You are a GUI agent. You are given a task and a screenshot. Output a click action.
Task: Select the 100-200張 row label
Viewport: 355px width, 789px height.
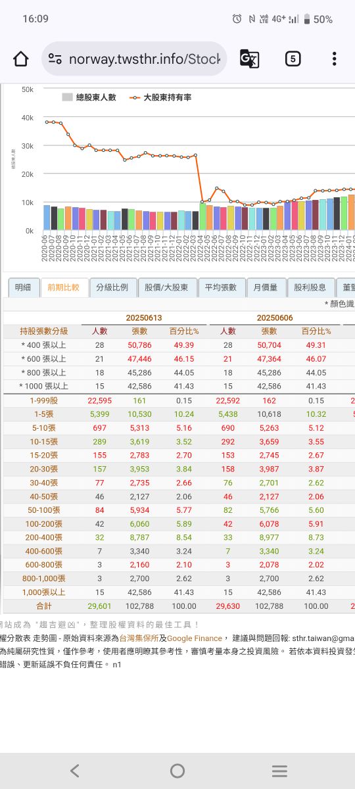coord(43,524)
